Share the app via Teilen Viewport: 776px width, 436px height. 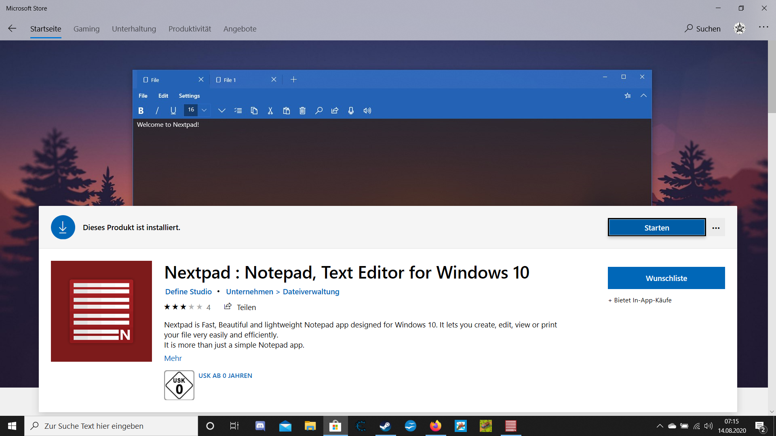point(240,307)
